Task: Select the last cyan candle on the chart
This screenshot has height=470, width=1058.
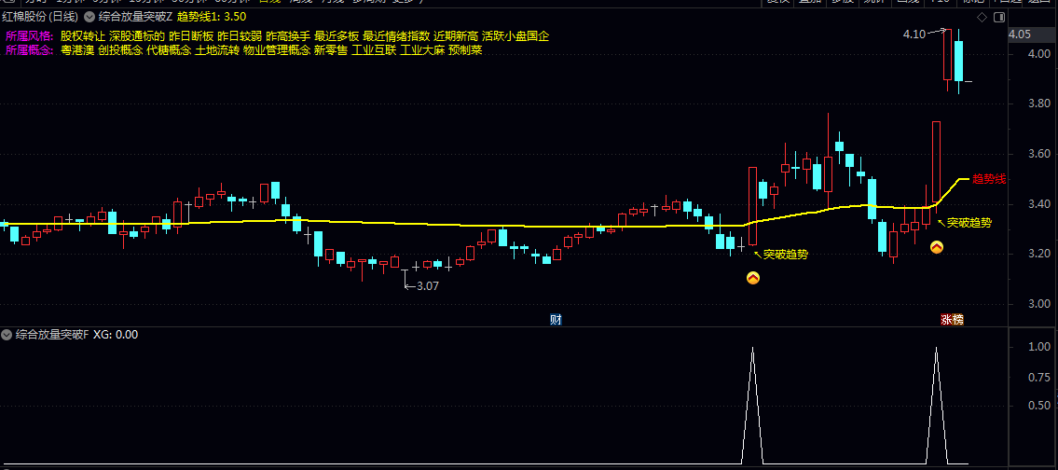Action: (959, 61)
